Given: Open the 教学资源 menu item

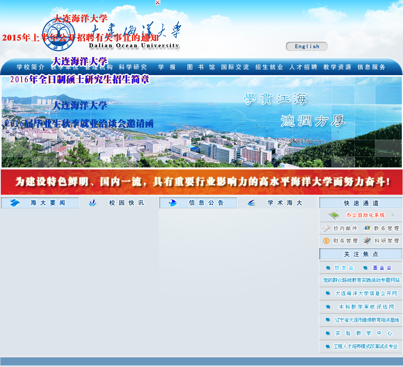Looking at the screenshot, I should pos(337,67).
